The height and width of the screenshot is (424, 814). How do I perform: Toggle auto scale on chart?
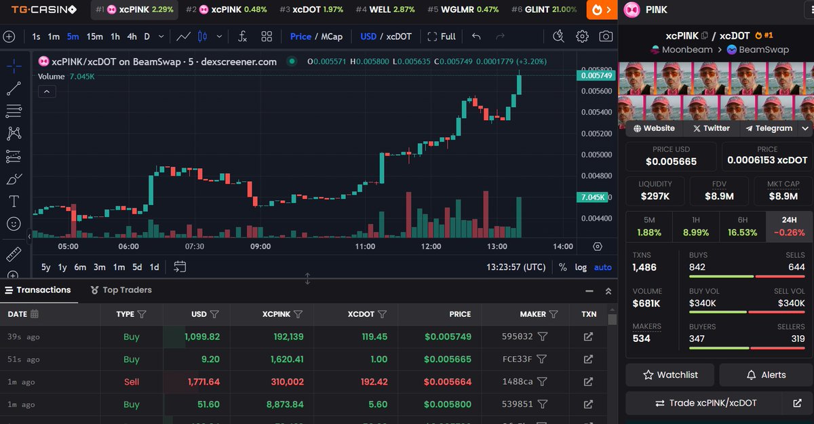pos(602,267)
